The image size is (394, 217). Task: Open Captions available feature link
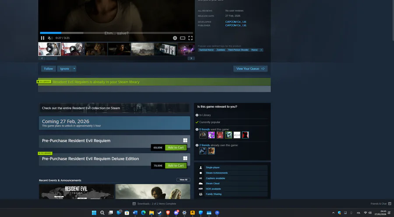point(215,178)
